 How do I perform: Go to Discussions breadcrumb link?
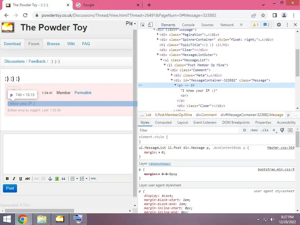click(15, 62)
